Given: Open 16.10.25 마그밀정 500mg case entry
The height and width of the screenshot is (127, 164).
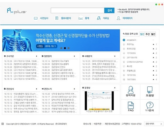Looking at the screenshot, I should tap(100, 79).
